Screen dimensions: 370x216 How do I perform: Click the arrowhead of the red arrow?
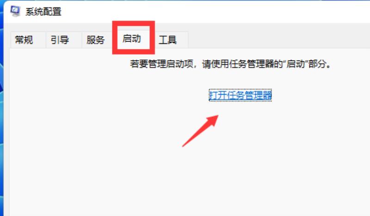213,120
